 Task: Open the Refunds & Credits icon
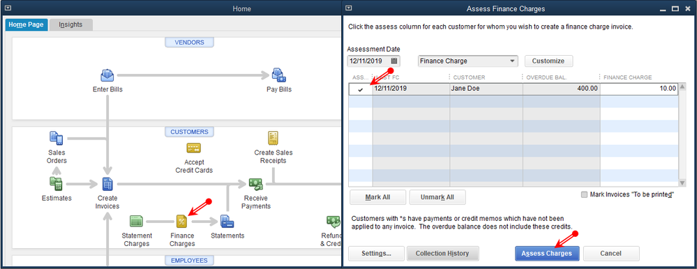(x=333, y=221)
